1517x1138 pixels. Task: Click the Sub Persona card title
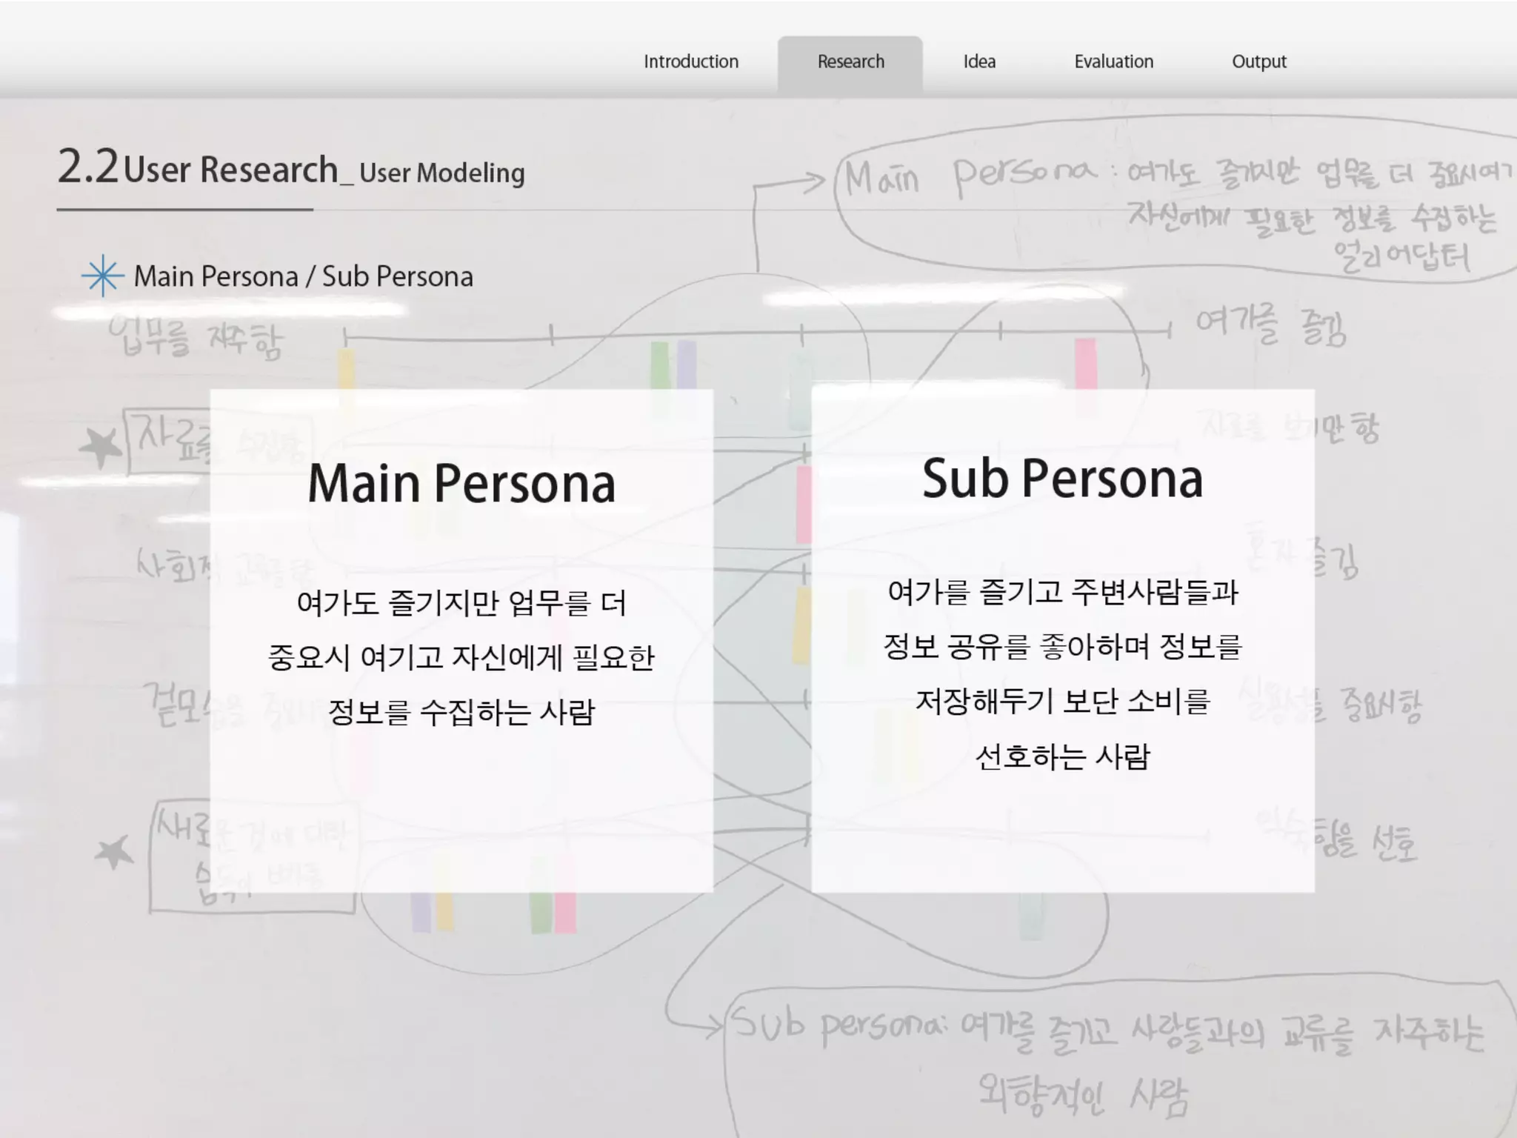pyautogui.click(x=1062, y=479)
